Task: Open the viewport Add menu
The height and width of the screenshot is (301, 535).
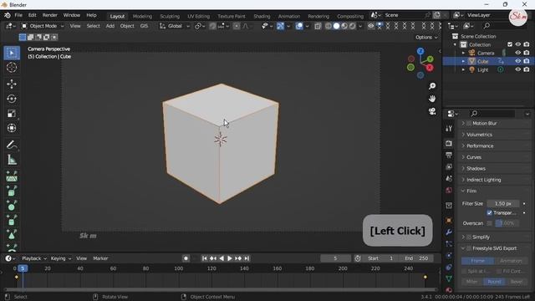Action: coord(110,26)
